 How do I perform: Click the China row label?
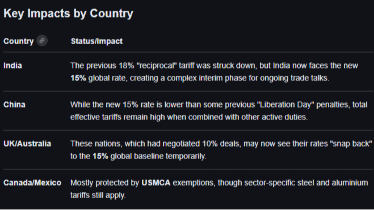14,105
